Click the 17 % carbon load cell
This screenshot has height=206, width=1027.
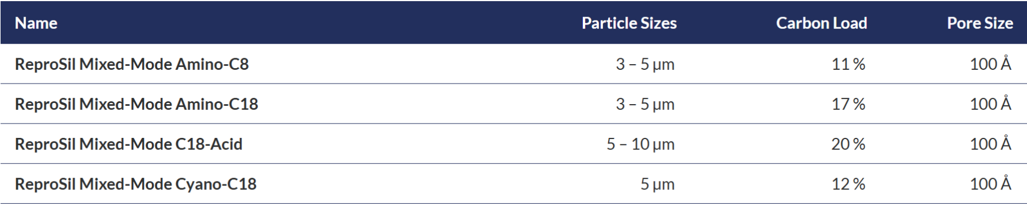point(848,104)
